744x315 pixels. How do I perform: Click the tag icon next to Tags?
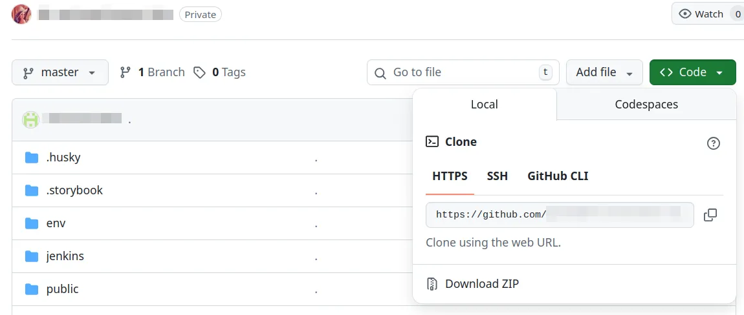pyautogui.click(x=200, y=72)
